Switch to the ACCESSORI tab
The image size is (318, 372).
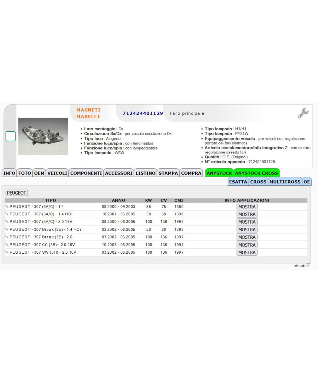(118, 173)
